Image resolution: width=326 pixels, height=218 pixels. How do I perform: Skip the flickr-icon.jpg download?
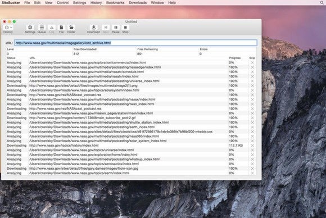coord(252,169)
